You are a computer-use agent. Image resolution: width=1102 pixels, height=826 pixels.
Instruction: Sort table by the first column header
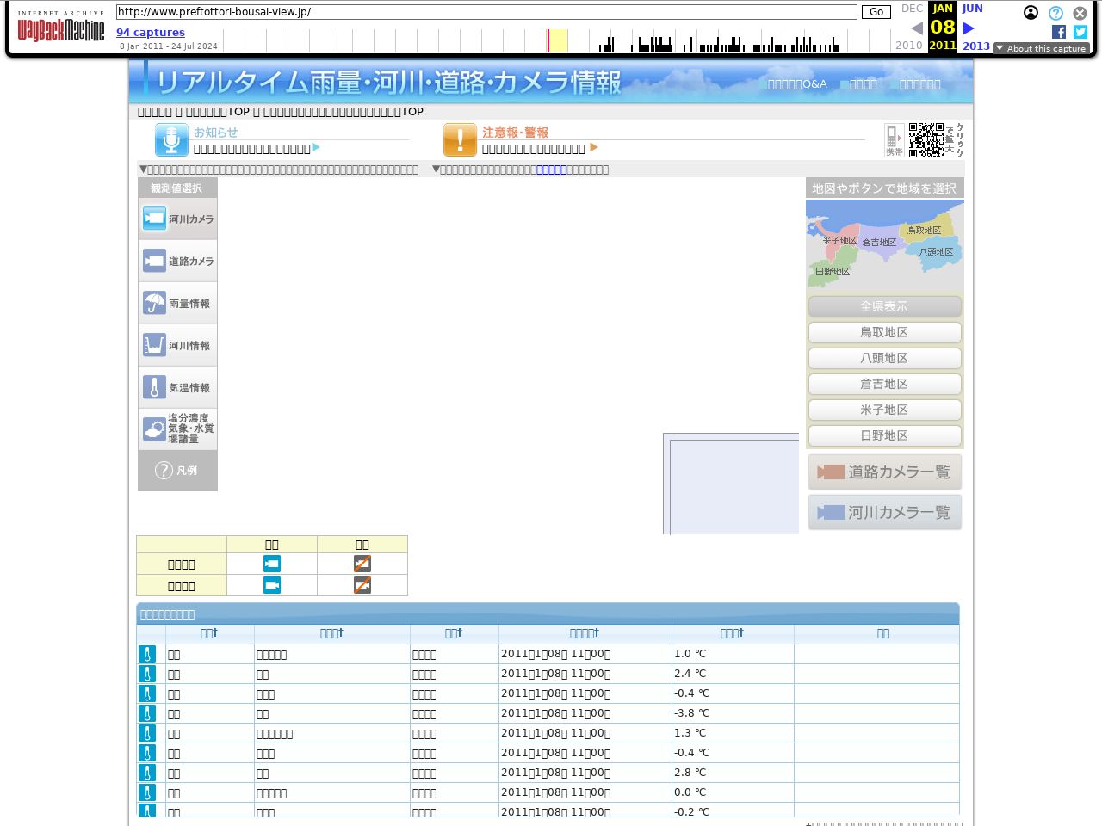click(209, 633)
